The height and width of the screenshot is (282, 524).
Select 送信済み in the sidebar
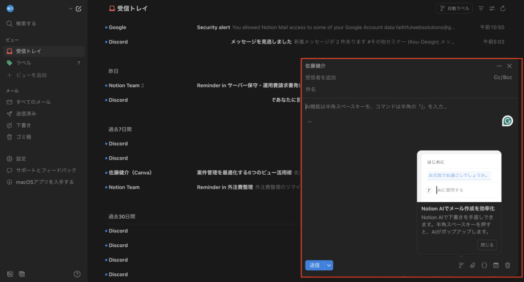tap(26, 113)
